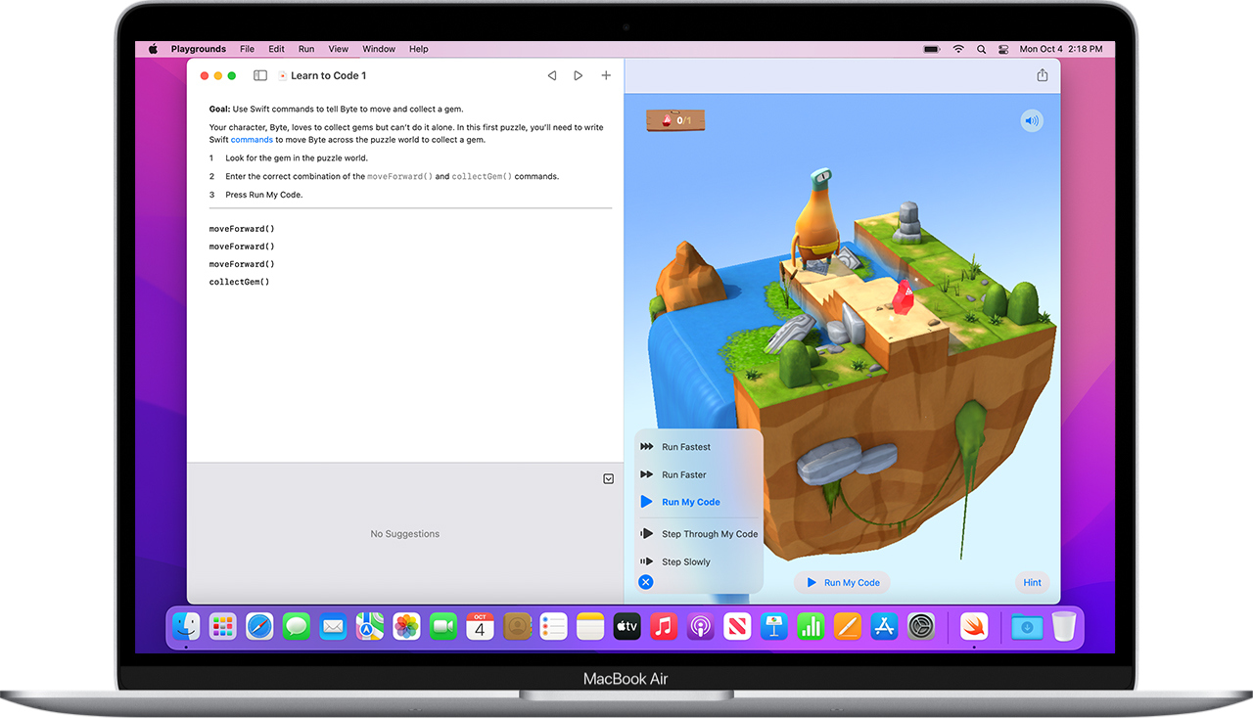Open the Playgrounds app menu
The width and height of the screenshot is (1253, 718).
(199, 49)
